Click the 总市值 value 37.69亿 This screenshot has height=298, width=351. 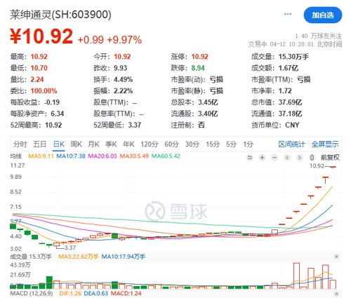pos(290,102)
